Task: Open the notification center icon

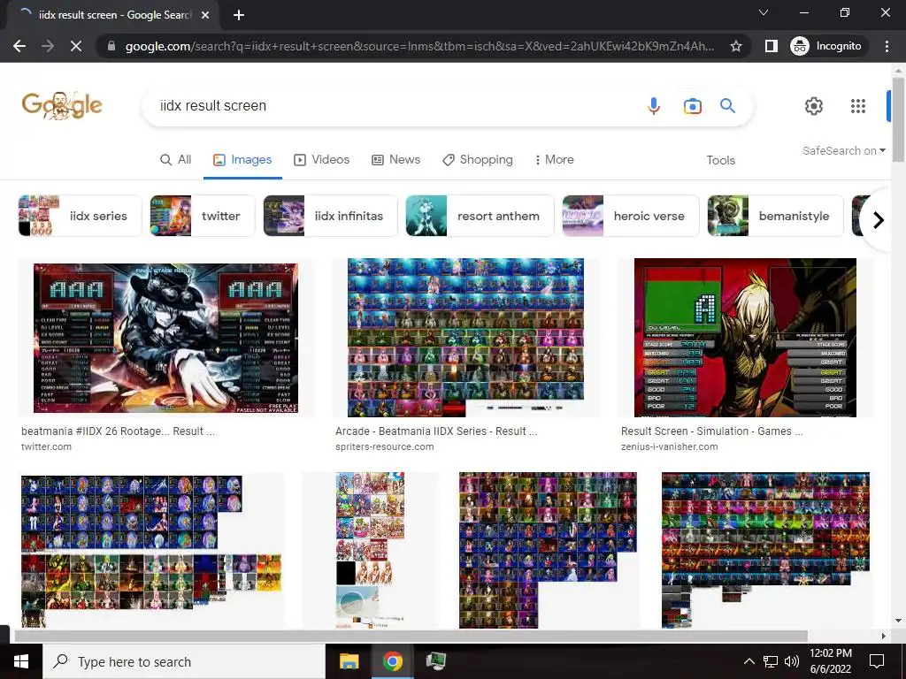Action: pyautogui.click(x=877, y=661)
